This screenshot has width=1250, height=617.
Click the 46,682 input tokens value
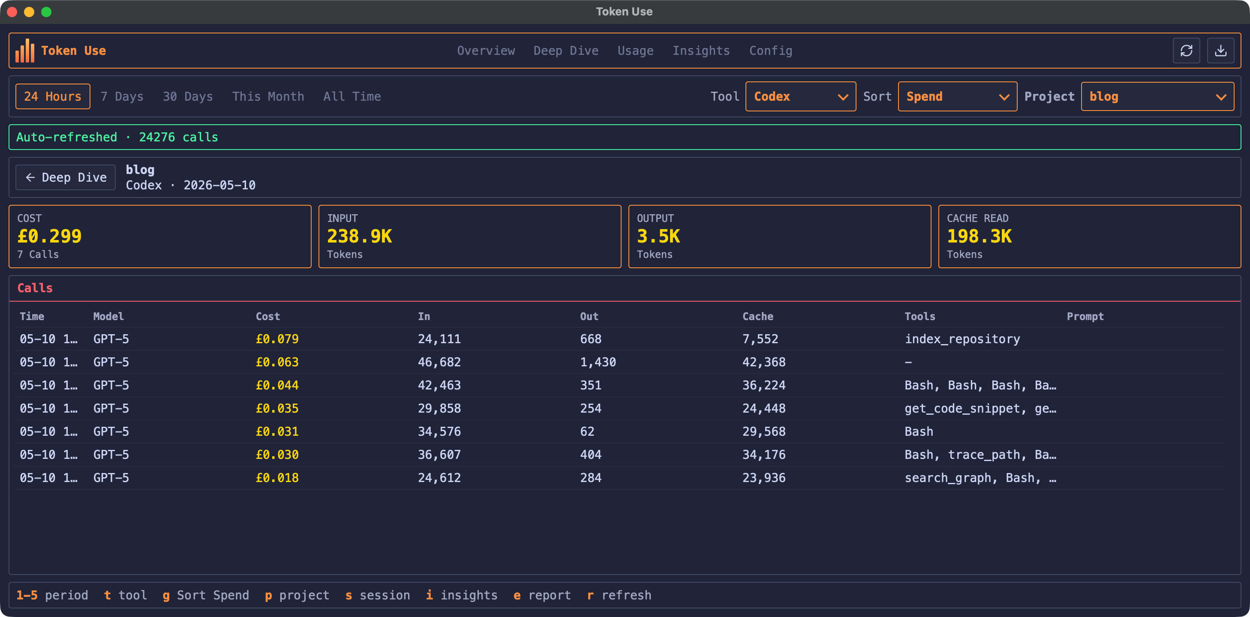pyautogui.click(x=439, y=362)
